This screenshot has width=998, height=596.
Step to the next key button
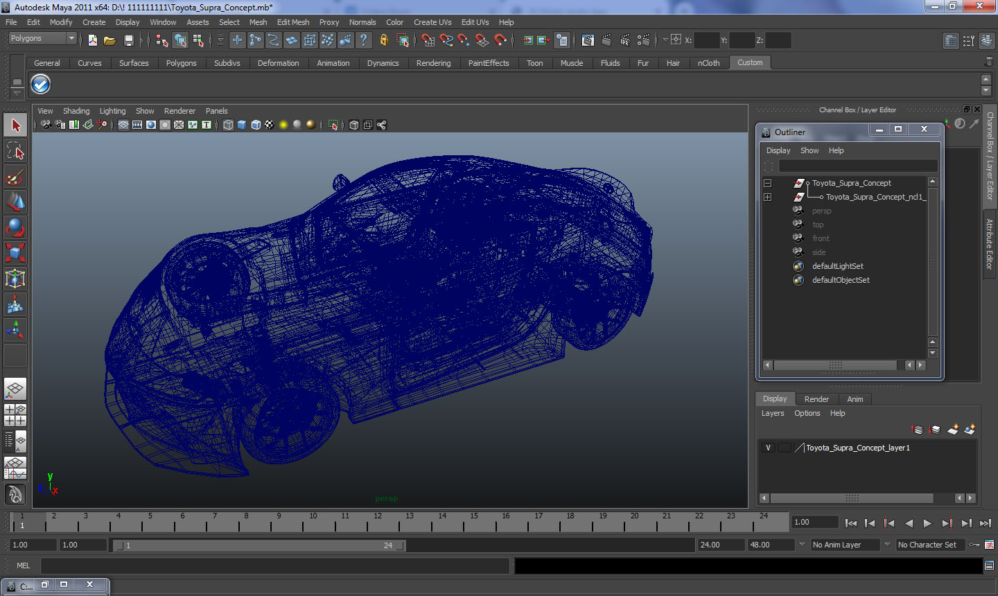947,523
